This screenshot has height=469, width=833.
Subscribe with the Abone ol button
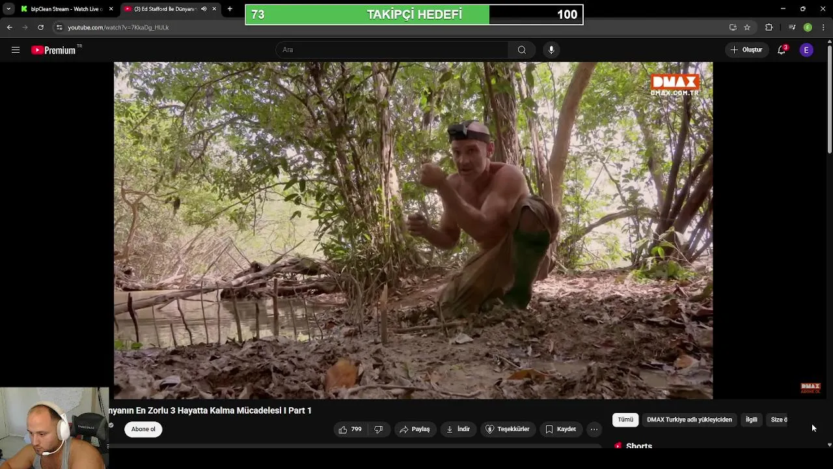coord(143,429)
